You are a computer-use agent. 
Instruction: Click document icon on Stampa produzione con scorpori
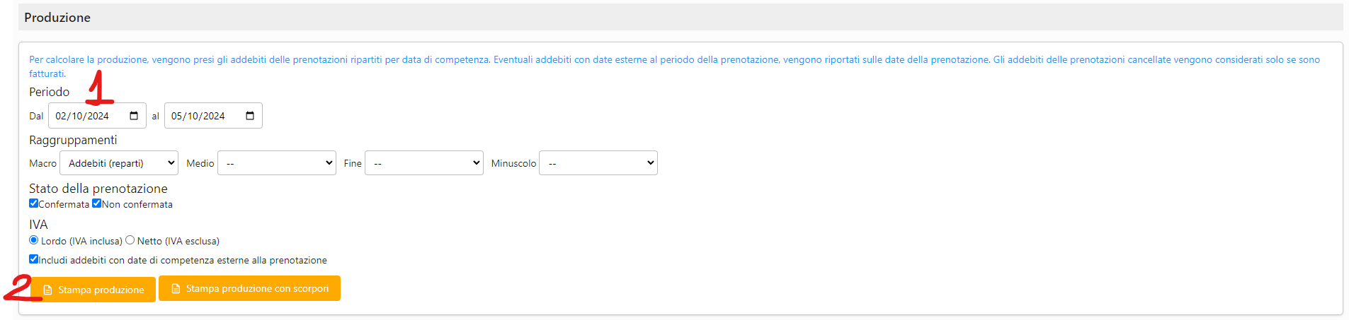[x=176, y=289]
